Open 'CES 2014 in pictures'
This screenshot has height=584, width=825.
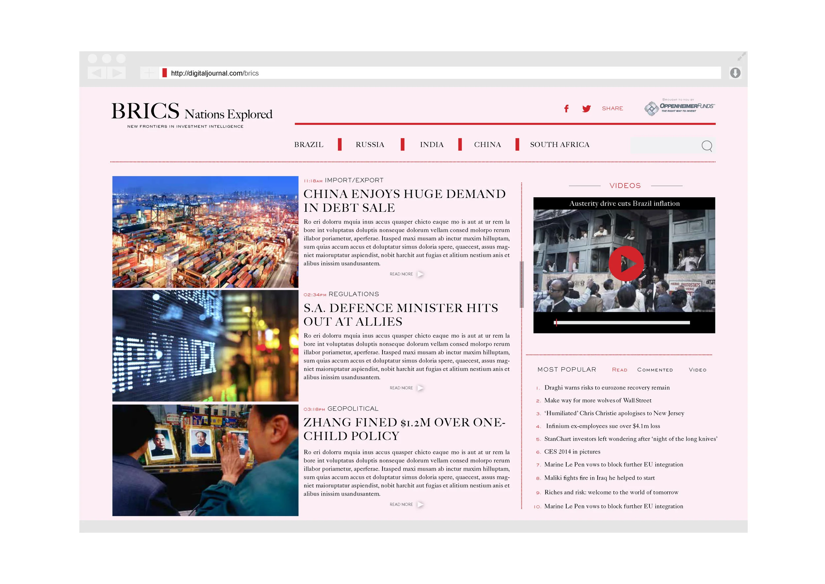click(x=572, y=452)
